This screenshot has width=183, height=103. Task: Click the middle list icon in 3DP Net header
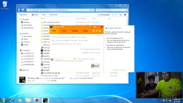point(97,31)
